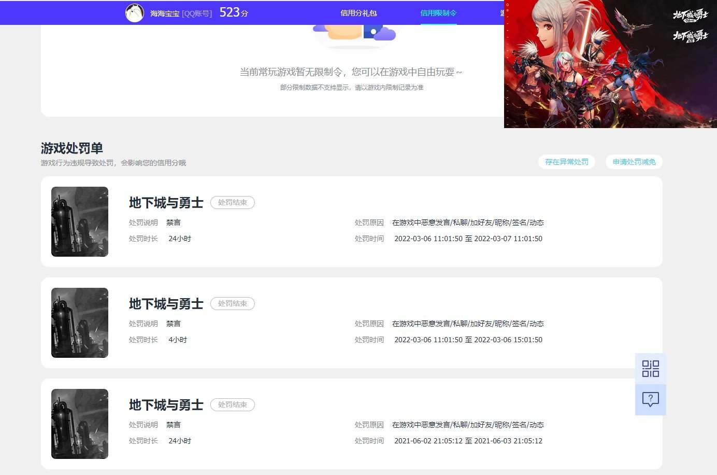Click 地下城与勇士 title on 2022-03-07 card
The image size is (717, 475).
click(166, 202)
